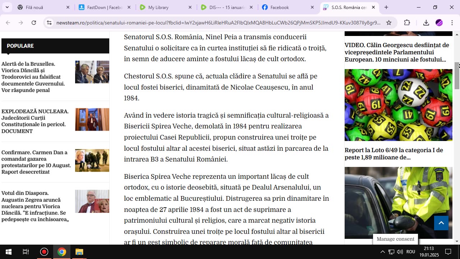Viewport: 460px width, 259px height.
Task: Open the Report la Loto 6/49 article
Action: [394, 154]
